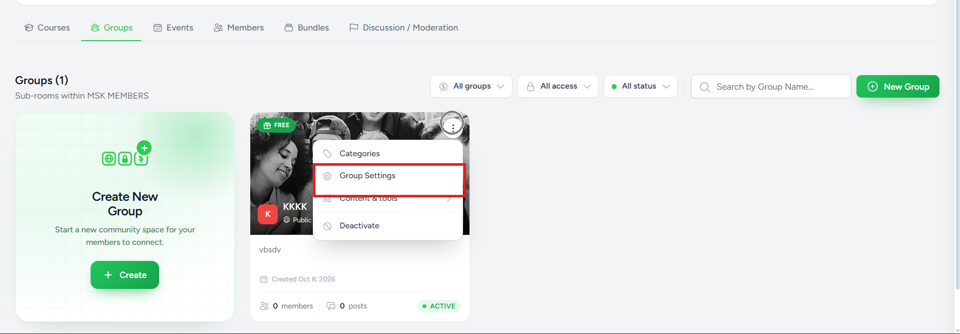Click the Create New Group illustration icons
The image size is (960, 334).
[x=127, y=154]
